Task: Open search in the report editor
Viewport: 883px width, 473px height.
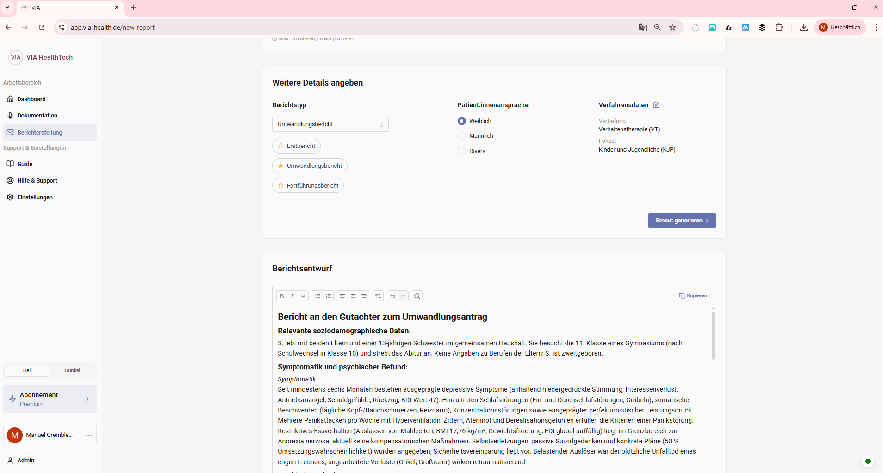Action: (417, 296)
